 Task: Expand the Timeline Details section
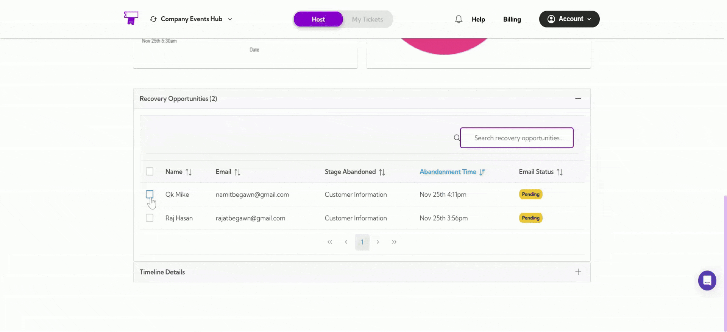click(578, 272)
